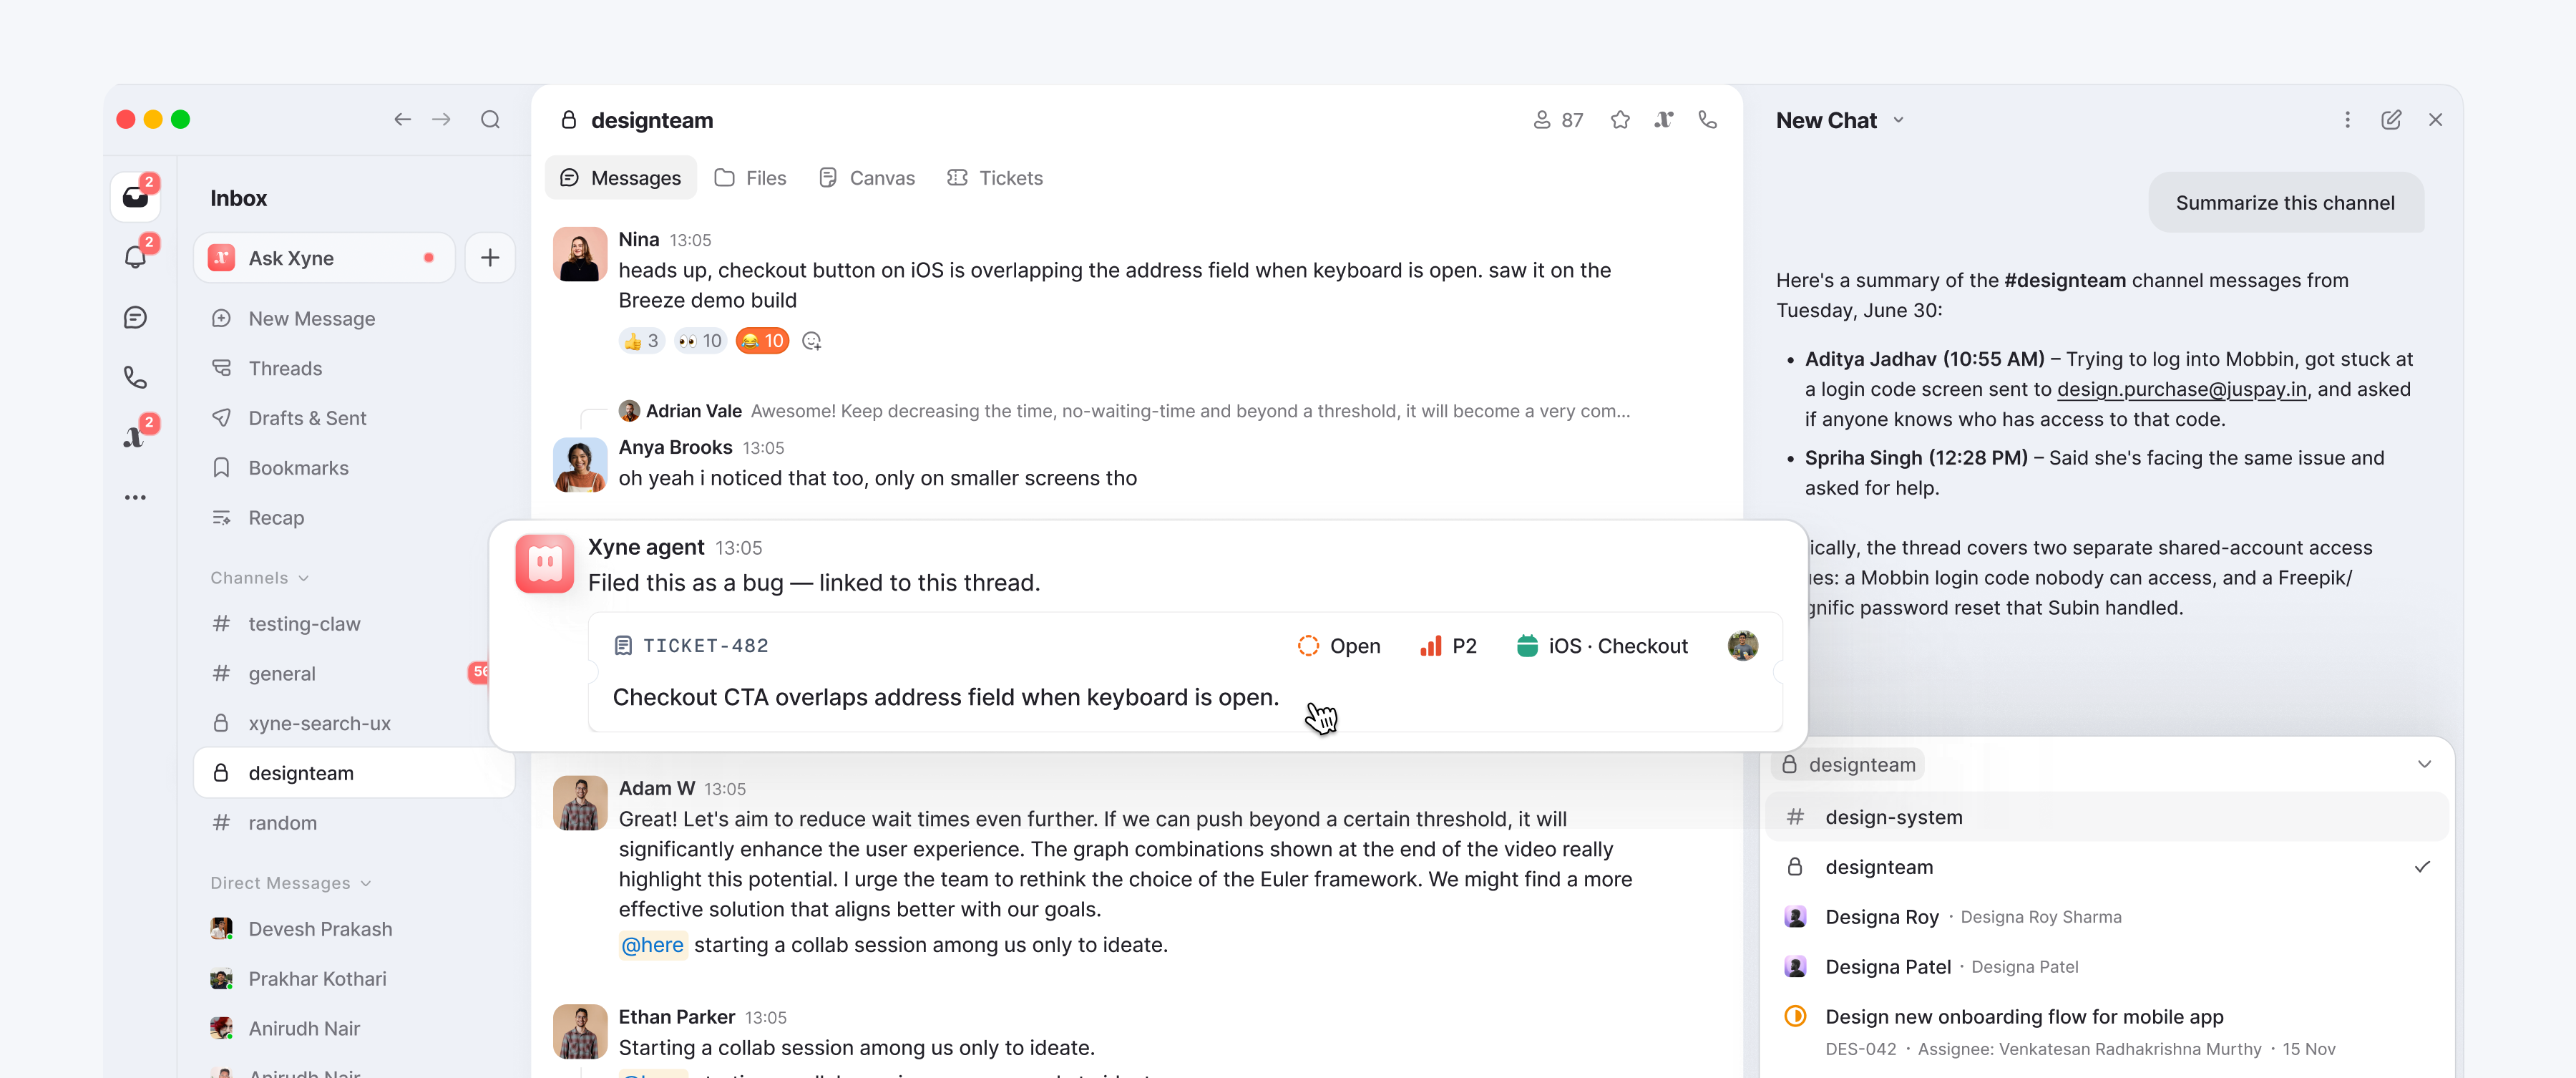Click the plus button beside Ask Xyne
Screen dimensions: 2576x1078
[x=490, y=258]
